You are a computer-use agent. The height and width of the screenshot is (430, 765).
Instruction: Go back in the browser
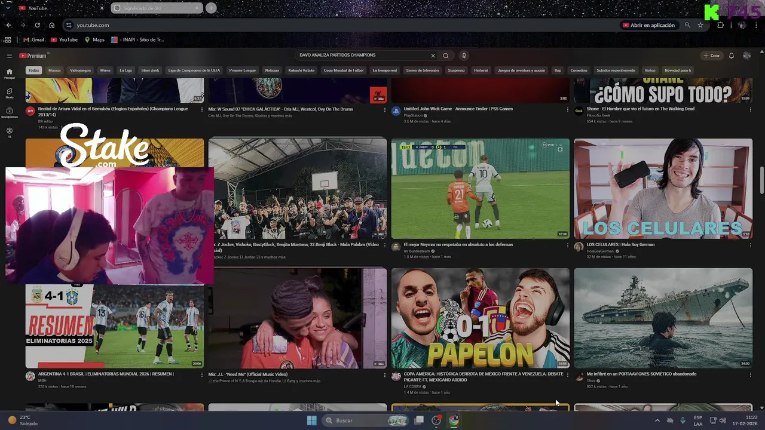pyautogui.click(x=8, y=25)
